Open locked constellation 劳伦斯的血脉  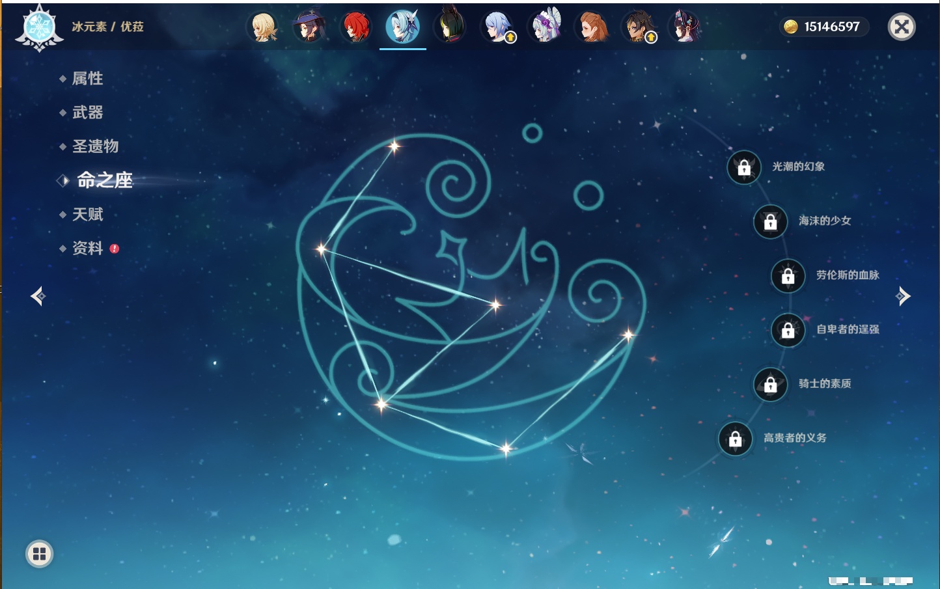click(x=788, y=275)
